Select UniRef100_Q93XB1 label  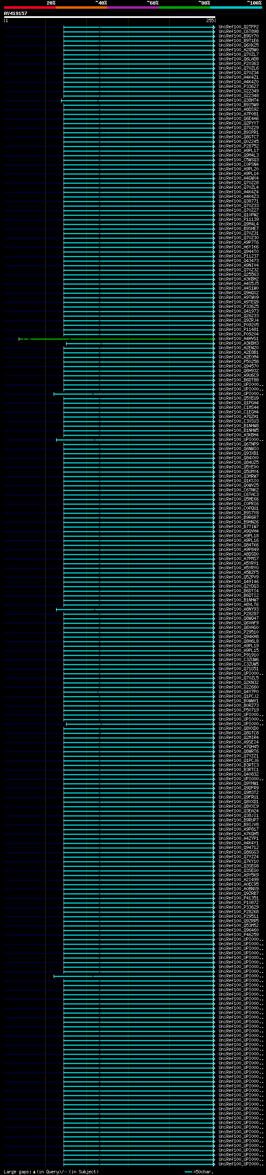pos(239,453)
